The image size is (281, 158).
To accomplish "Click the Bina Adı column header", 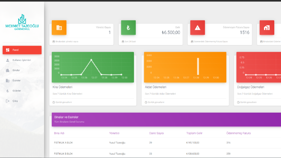I will click(59, 133).
